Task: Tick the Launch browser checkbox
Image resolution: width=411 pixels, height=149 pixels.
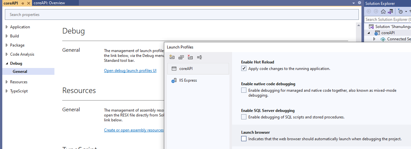Action: tap(244, 139)
